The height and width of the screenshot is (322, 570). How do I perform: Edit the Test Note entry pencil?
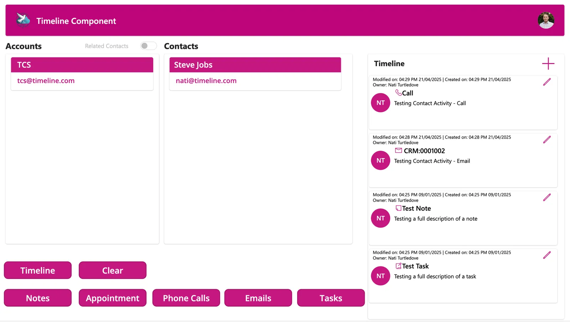click(x=547, y=197)
